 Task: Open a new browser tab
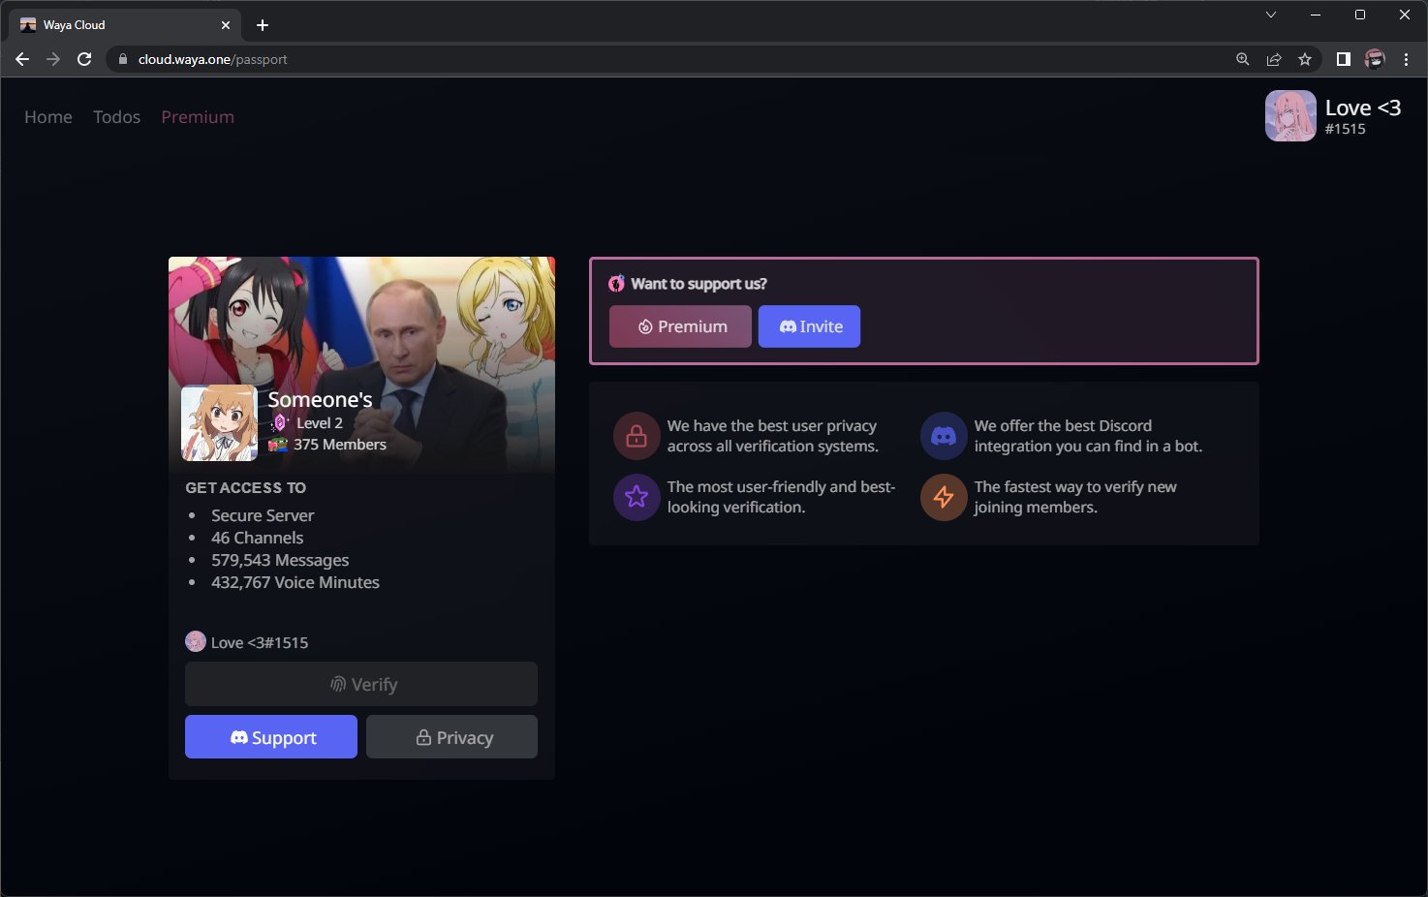coord(263,25)
